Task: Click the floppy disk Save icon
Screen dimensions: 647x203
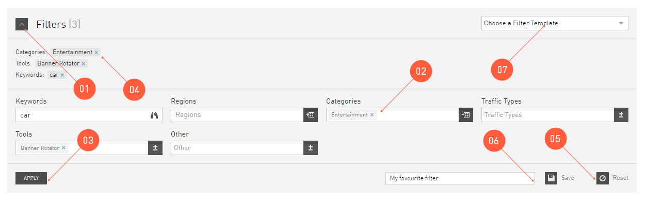Action: tap(551, 178)
